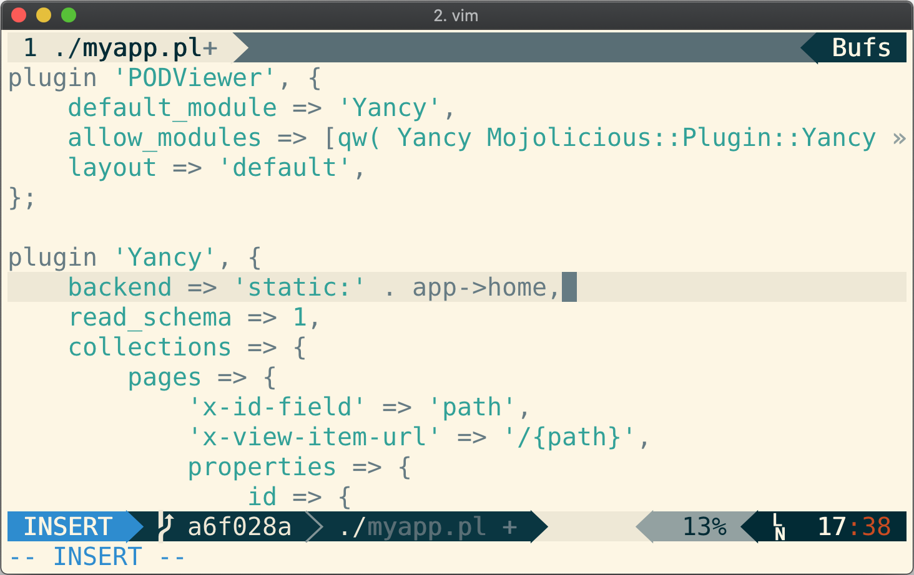Place cursor on 'PODViewer' string

click(195, 78)
